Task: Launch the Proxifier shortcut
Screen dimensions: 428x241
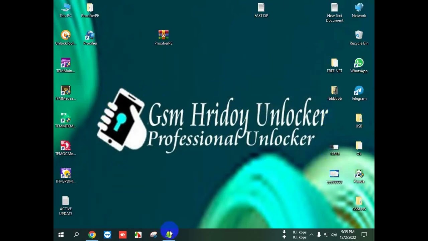Action: click(90, 37)
